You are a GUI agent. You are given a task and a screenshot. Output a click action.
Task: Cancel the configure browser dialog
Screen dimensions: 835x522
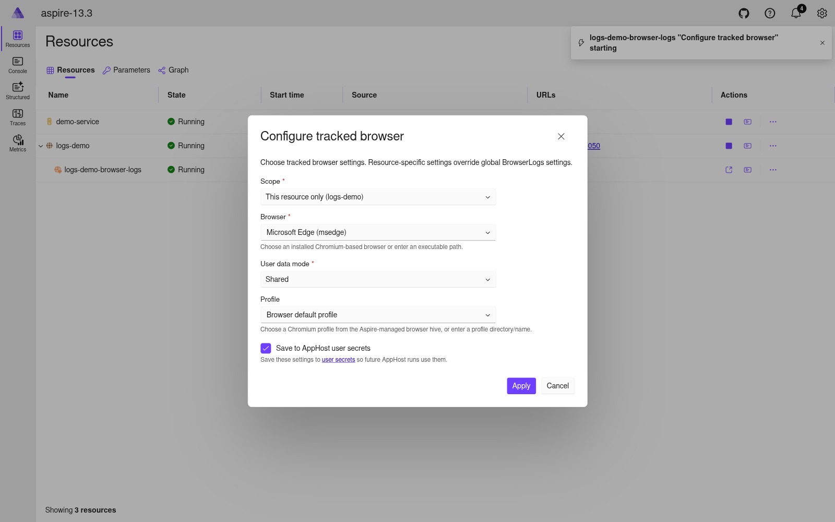tap(557, 386)
